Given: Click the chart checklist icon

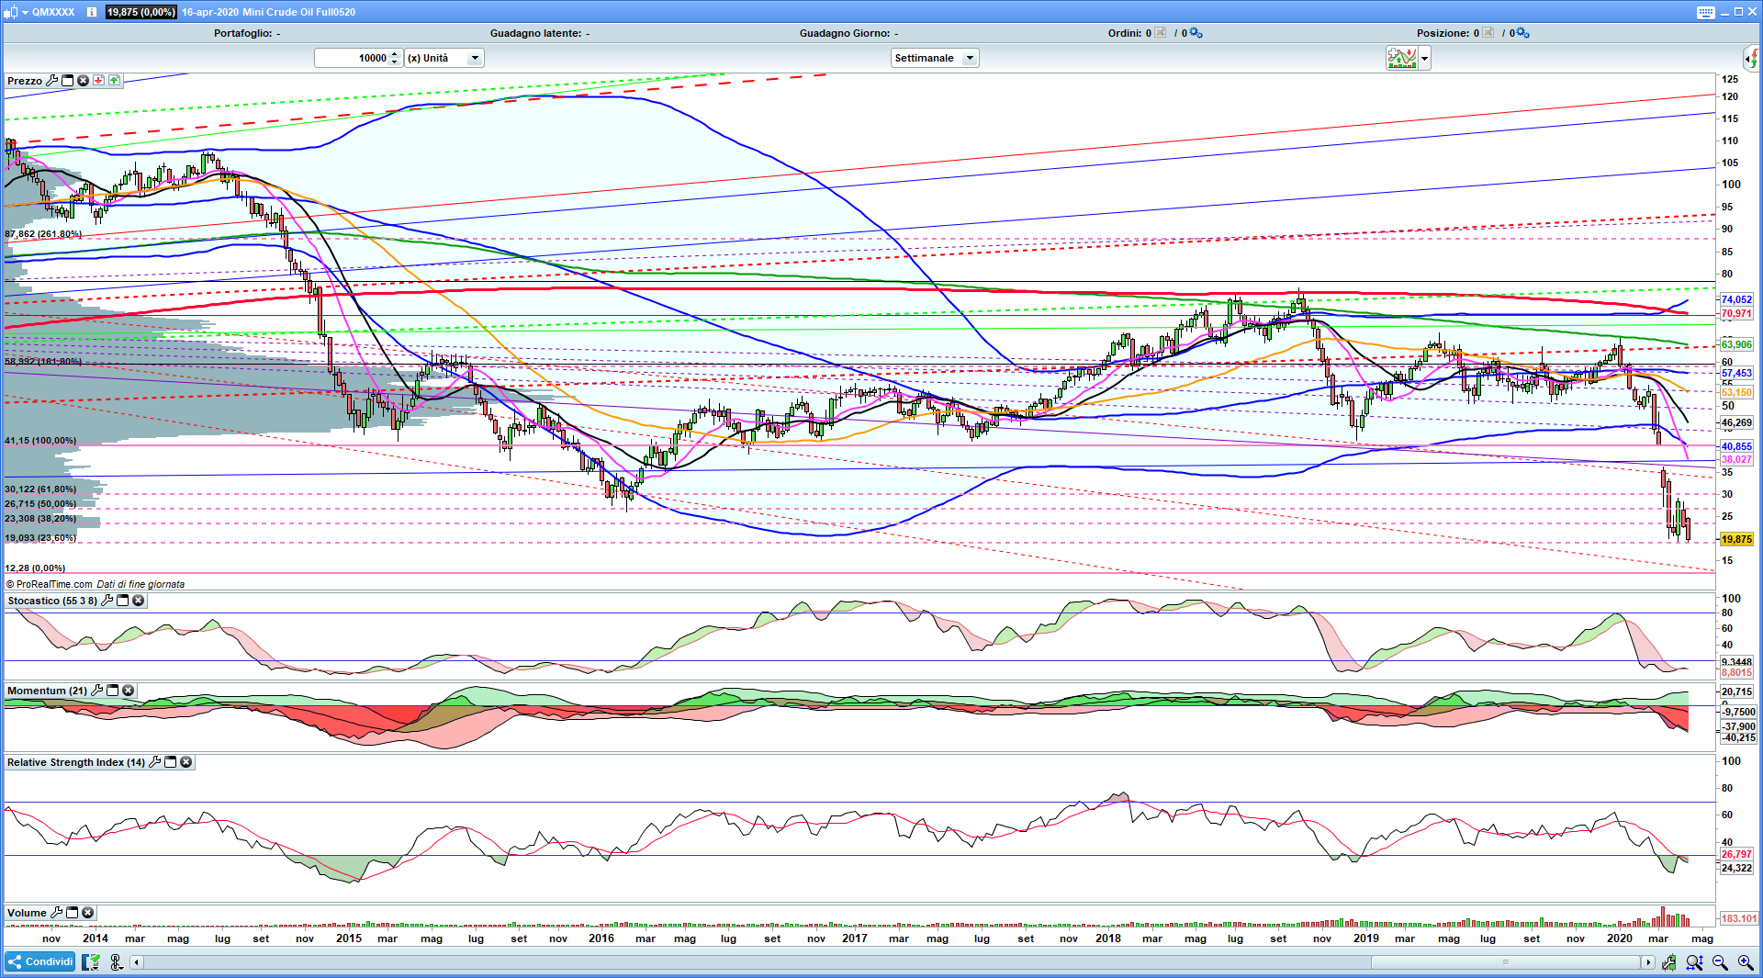Looking at the screenshot, I should [91, 961].
